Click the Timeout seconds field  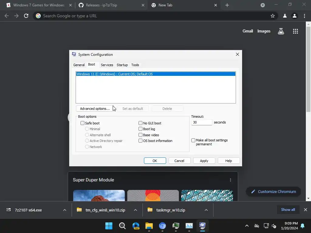[x=202, y=122]
